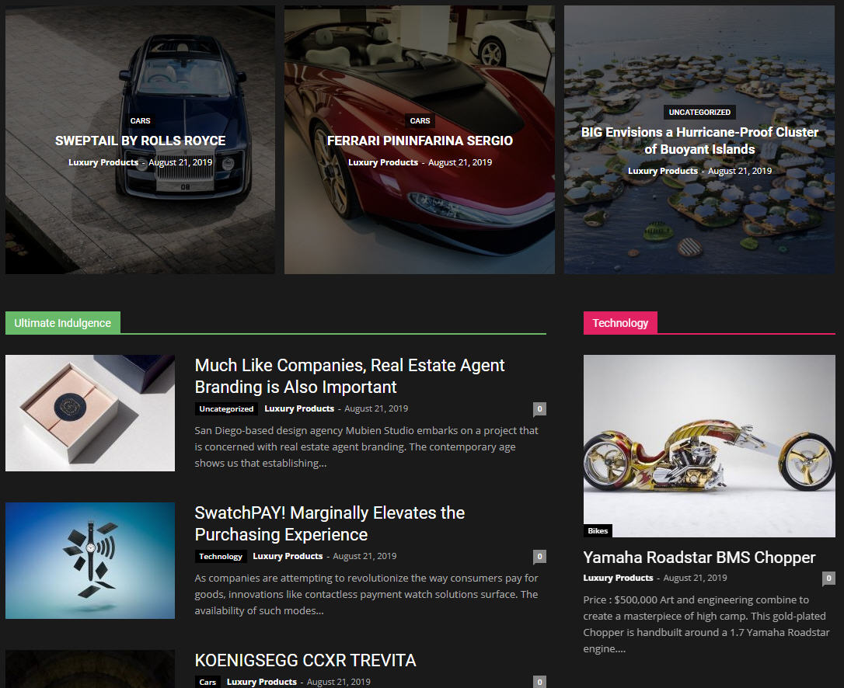Open the Sweptail by Rolls Royce article
The width and height of the screenshot is (844, 688).
click(140, 141)
